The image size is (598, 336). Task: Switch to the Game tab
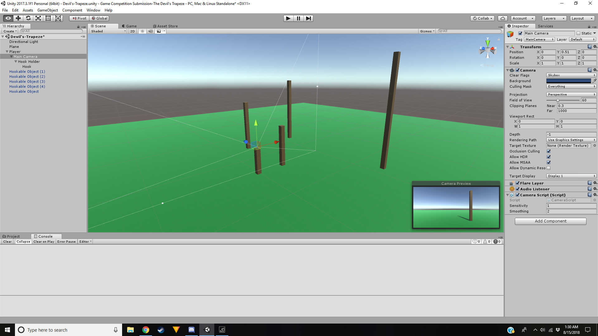click(130, 26)
